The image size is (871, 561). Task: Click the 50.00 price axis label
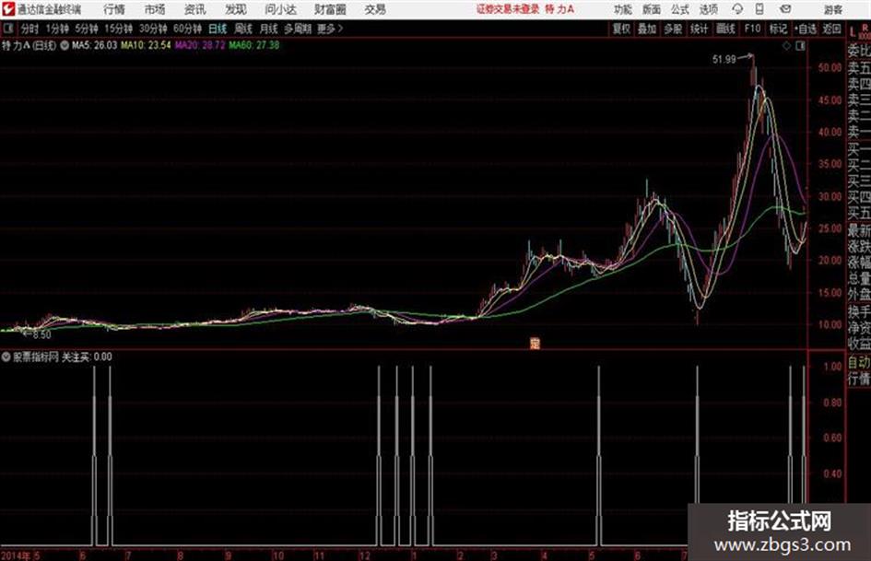[x=830, y=67]
